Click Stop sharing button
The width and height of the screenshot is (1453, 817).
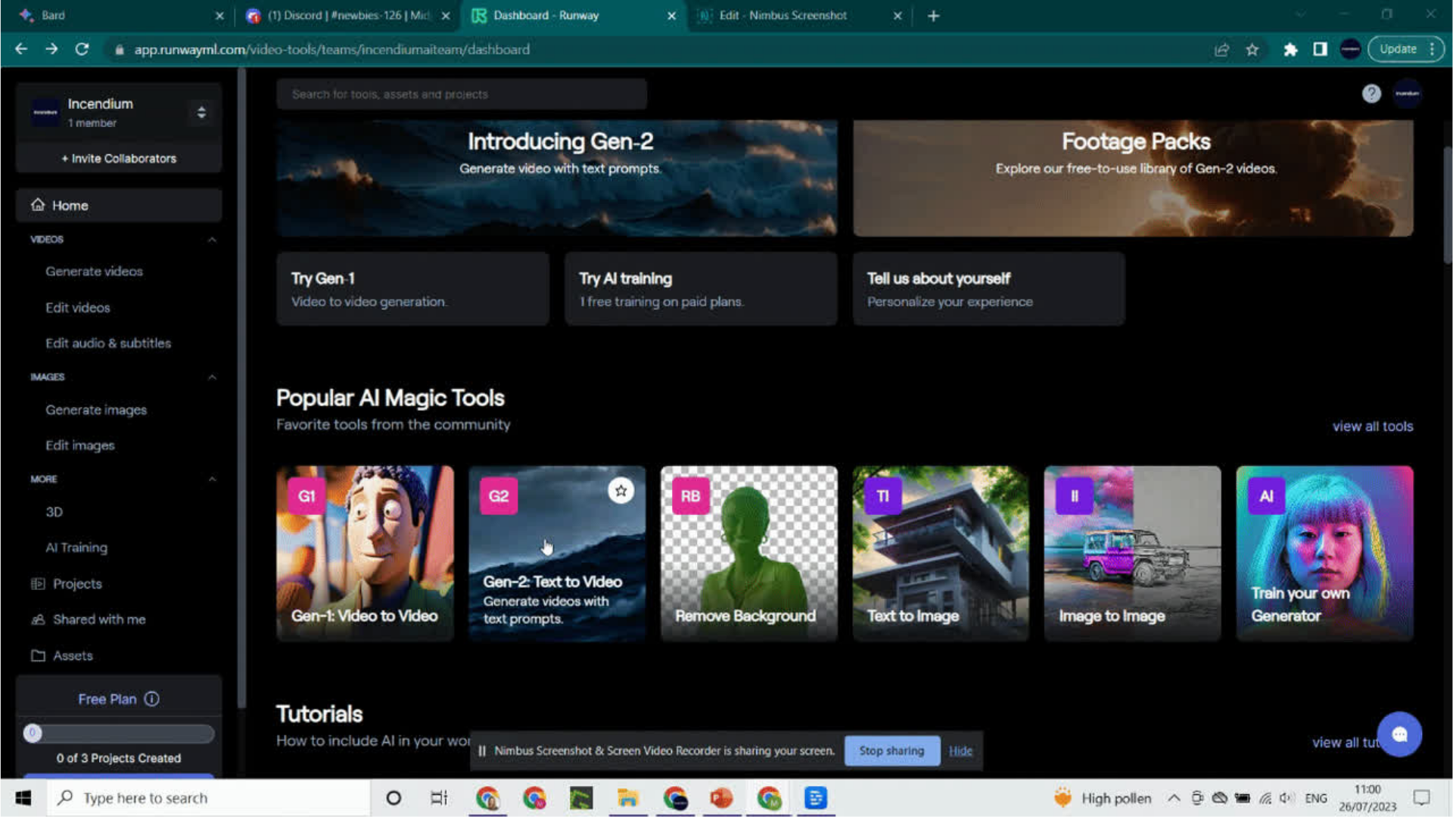(x=891, y=750)
